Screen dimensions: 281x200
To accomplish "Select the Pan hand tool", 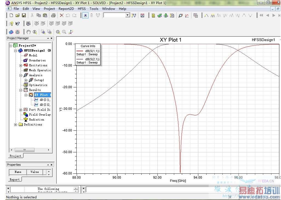I will 28,32.
